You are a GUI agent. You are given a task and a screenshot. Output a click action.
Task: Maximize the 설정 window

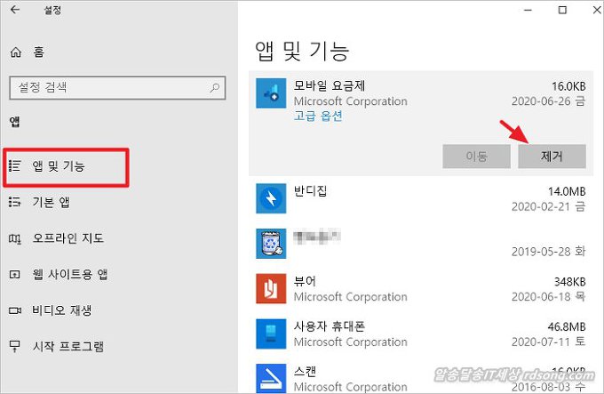tap(562, 10)
